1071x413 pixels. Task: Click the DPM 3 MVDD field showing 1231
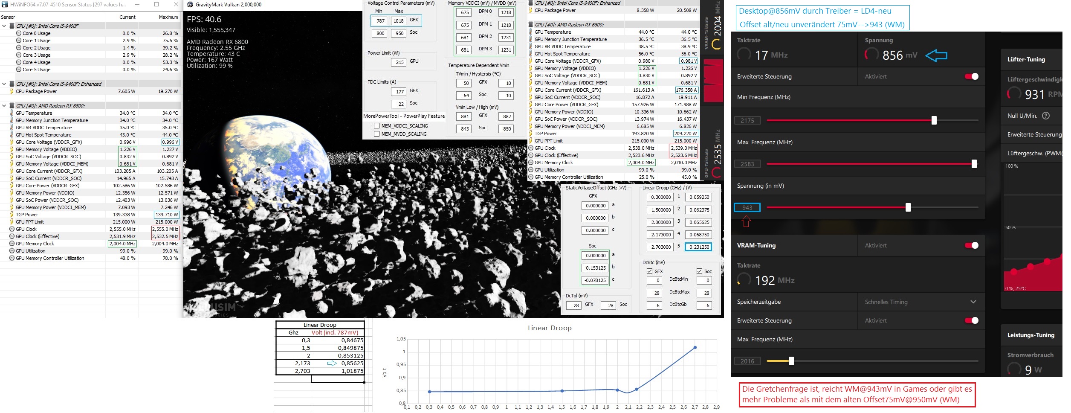[x=506, y=50]
